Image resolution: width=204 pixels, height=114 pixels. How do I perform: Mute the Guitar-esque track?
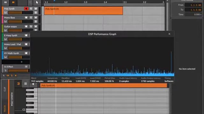click(x=36, y=26)
